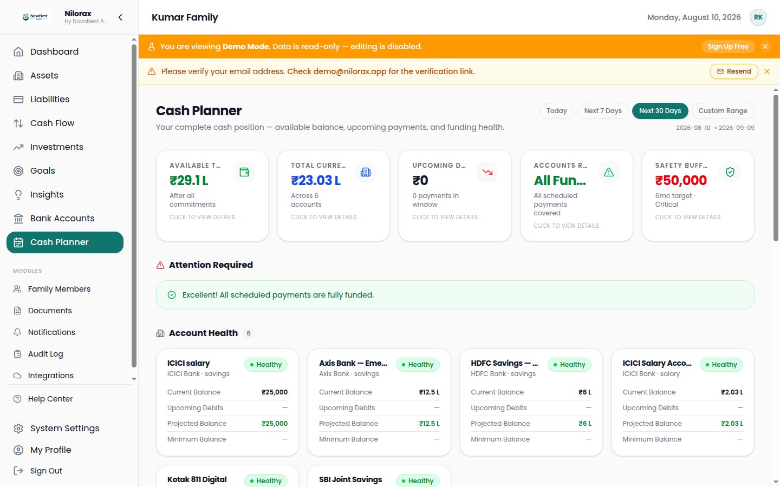Viewport: 780px width, 487px height.
Task: Click sidebar scroll down arrow
Action: click(134, 379)
